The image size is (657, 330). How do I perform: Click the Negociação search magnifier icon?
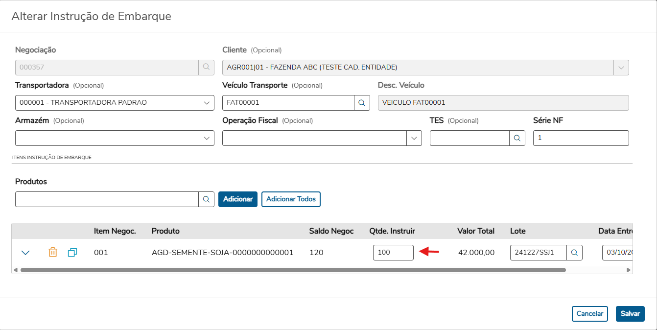click(206, 68)
